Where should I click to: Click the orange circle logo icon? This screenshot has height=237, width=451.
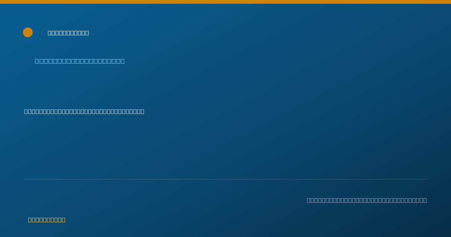pyautogui.click(x=28, y=32)
